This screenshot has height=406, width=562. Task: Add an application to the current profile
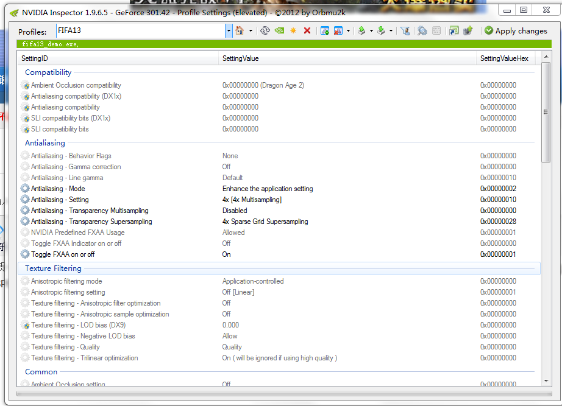pos(325,31)
